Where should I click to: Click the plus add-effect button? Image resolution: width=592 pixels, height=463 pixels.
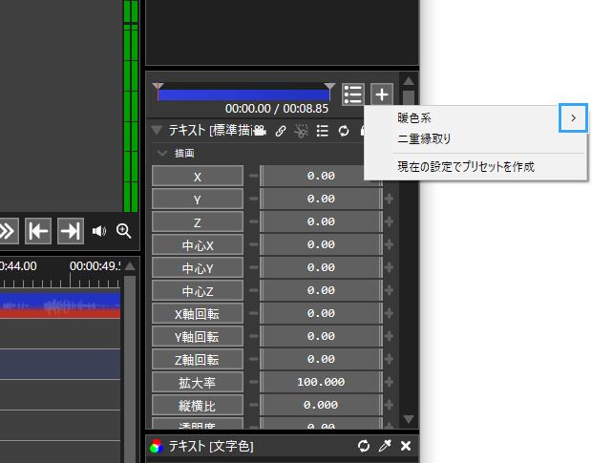382,95
